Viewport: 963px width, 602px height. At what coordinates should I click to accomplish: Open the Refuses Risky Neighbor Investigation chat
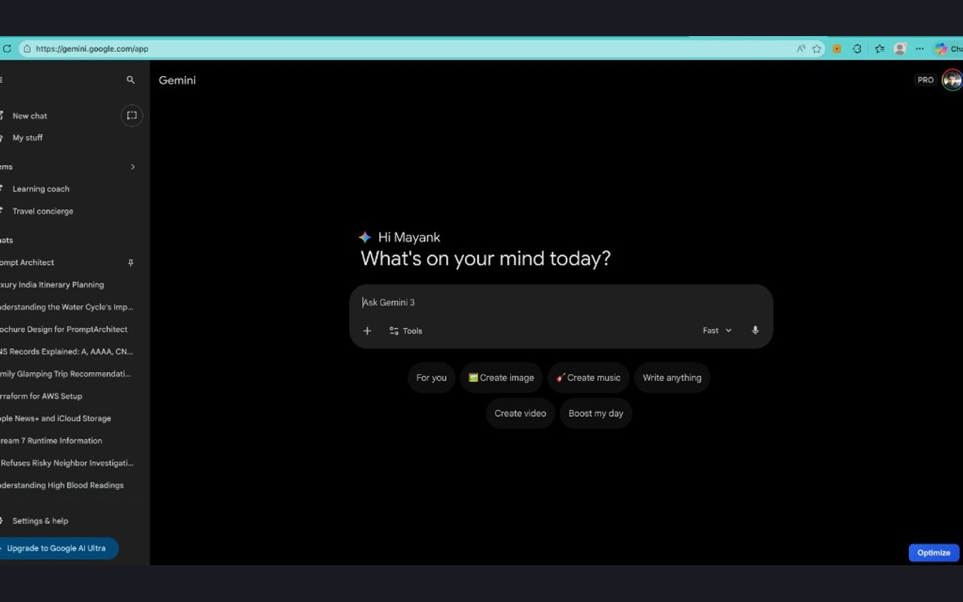67,464
